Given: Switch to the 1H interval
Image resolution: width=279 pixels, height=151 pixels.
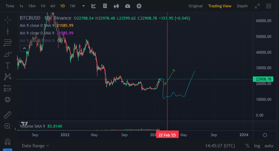Looking at the screenshot, I should pos(43,6).
